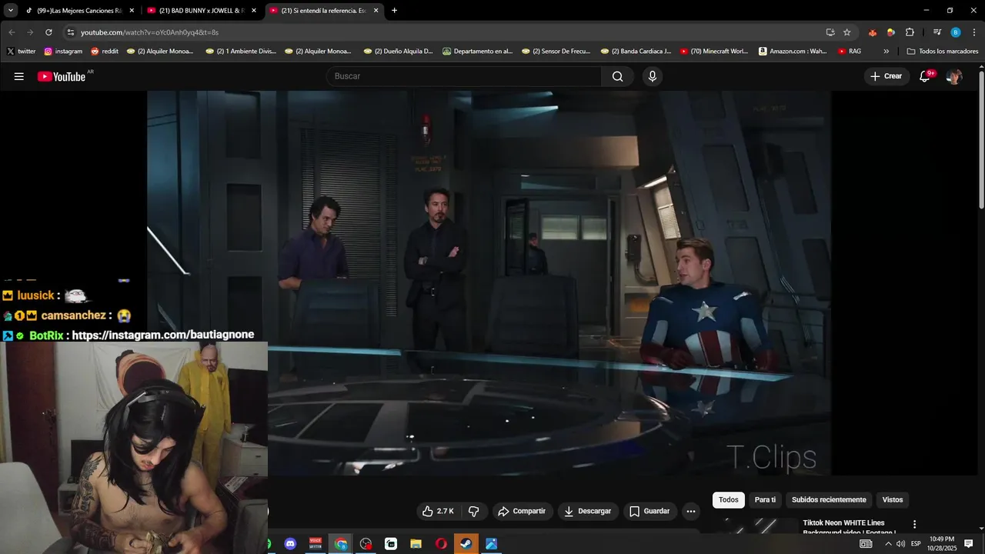
Task: Bookmark this page with the star
Action: (847, 32)
